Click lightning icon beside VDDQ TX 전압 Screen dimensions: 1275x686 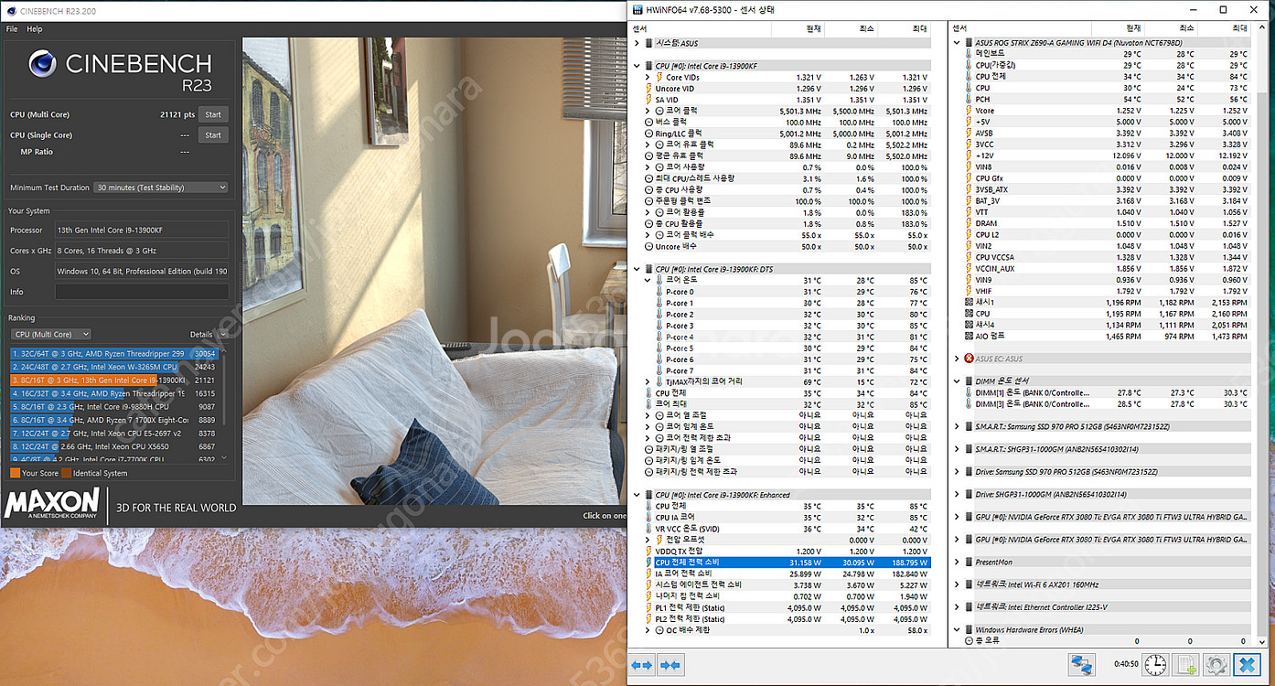point(648,551)
